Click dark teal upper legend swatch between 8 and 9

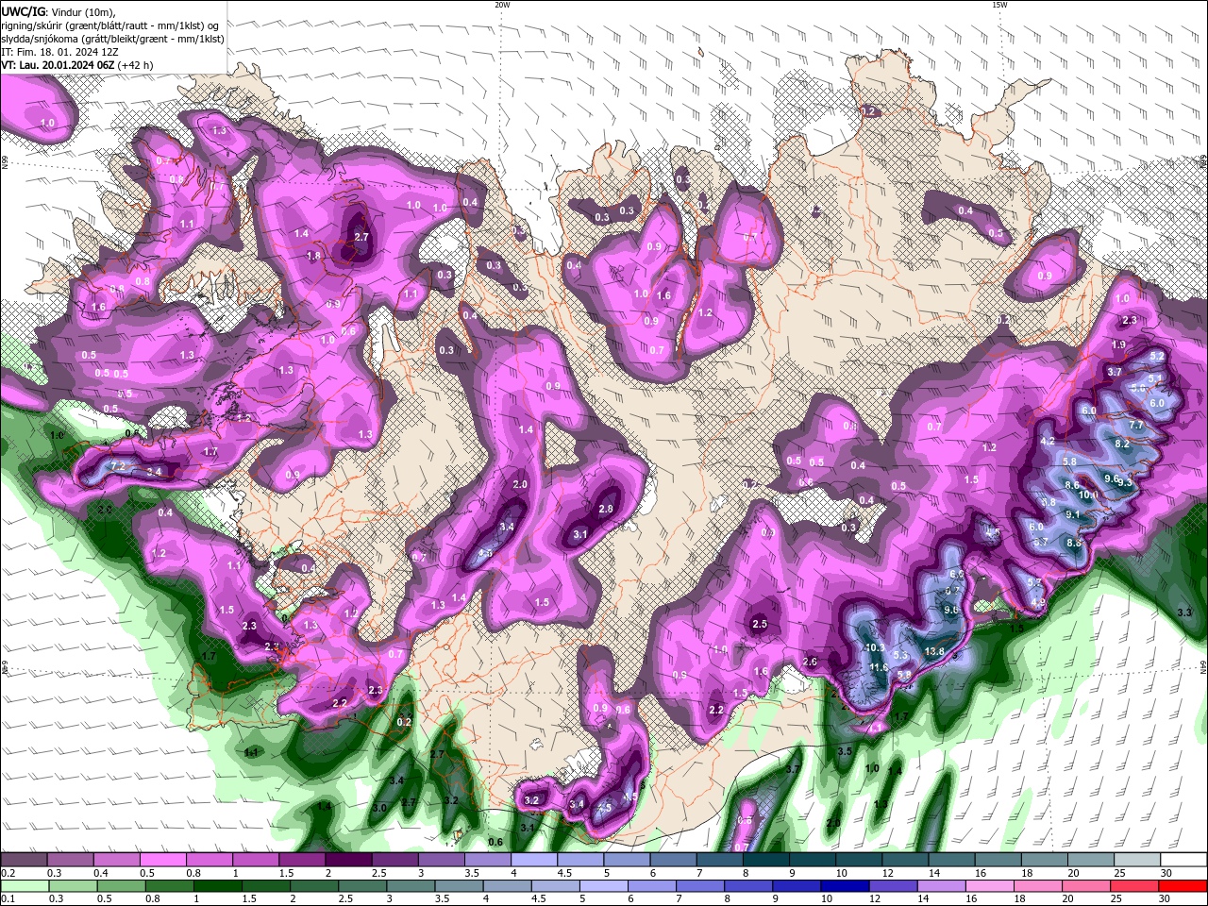[x=767, y=860]
